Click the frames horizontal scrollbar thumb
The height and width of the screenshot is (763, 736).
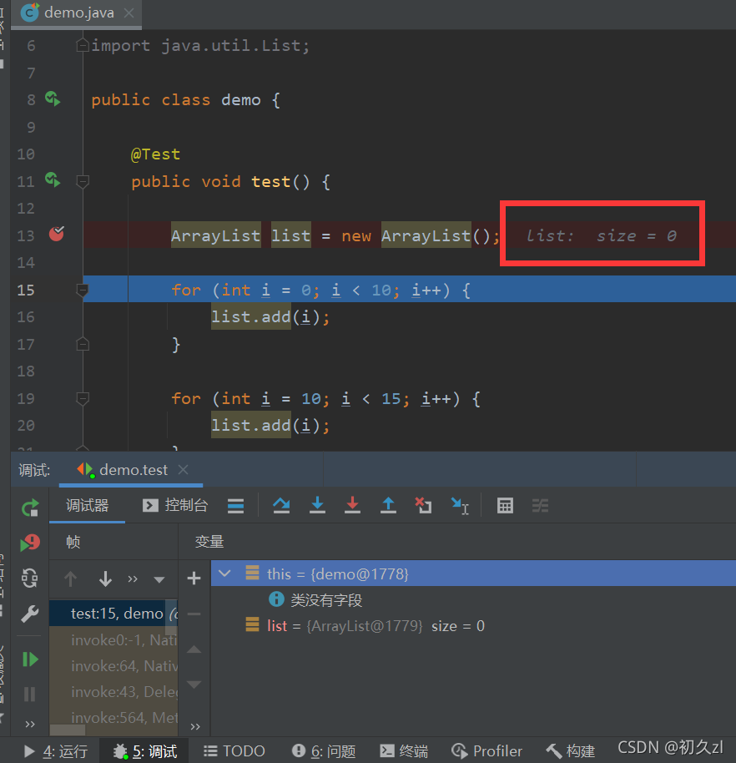coord(68,730)
